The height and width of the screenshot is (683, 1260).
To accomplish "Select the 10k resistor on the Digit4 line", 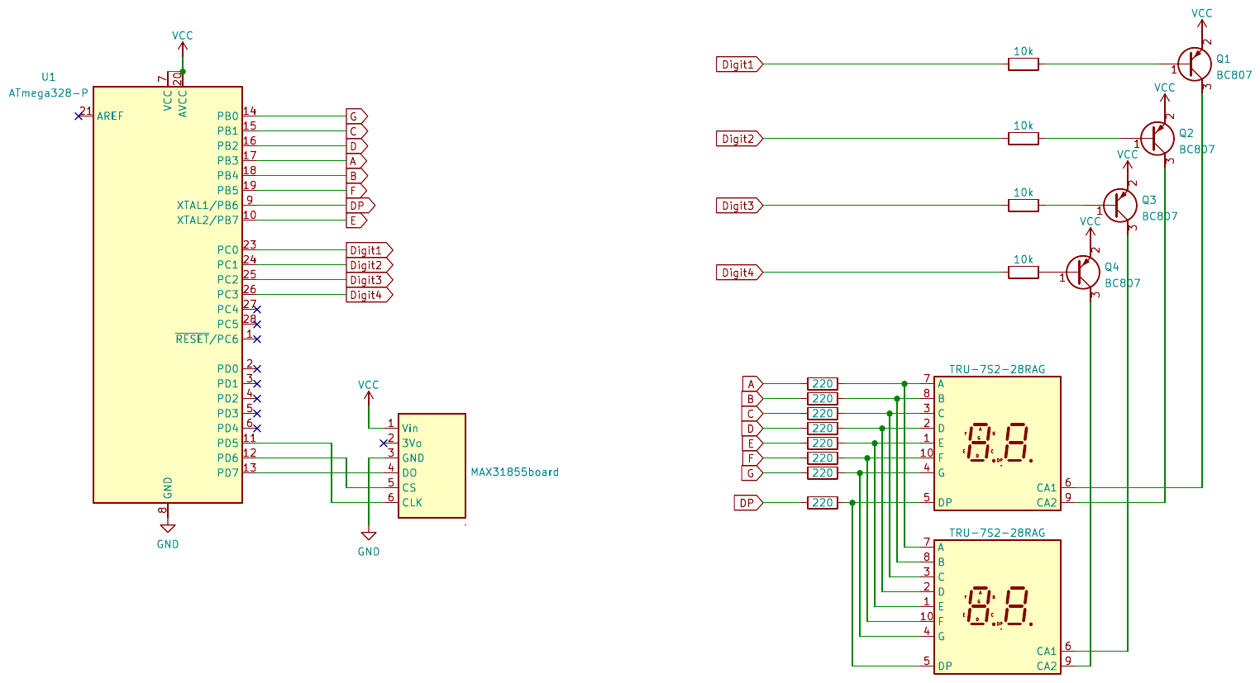I will coord(1024,273).
